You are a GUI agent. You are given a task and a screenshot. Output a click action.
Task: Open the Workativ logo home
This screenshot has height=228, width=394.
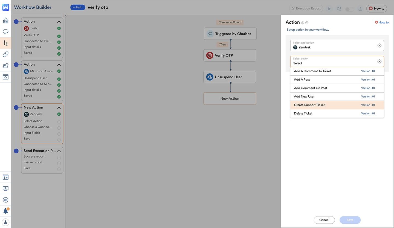(x=5, y=7)
